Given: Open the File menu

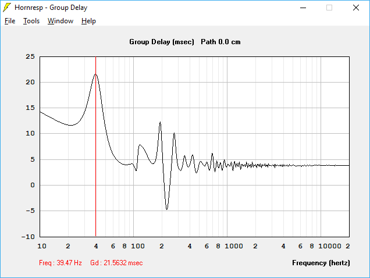Looking at the screenshot, I should click(10, 21).
